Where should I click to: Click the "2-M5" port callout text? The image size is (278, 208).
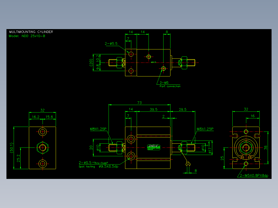pyautogui.click(x=164, y=82)
